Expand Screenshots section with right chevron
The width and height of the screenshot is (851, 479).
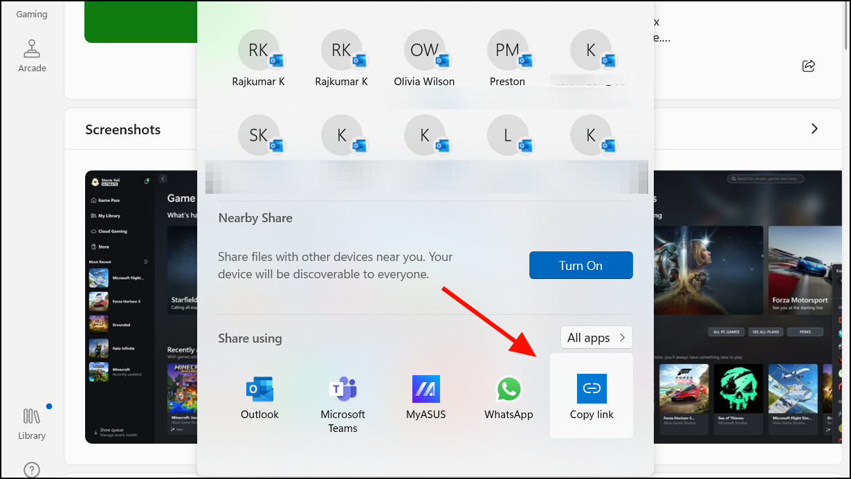(x=814, y=129)
